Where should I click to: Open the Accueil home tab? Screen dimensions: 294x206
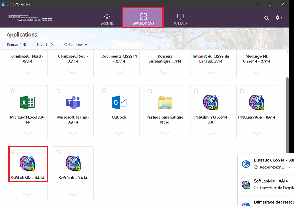107,19
